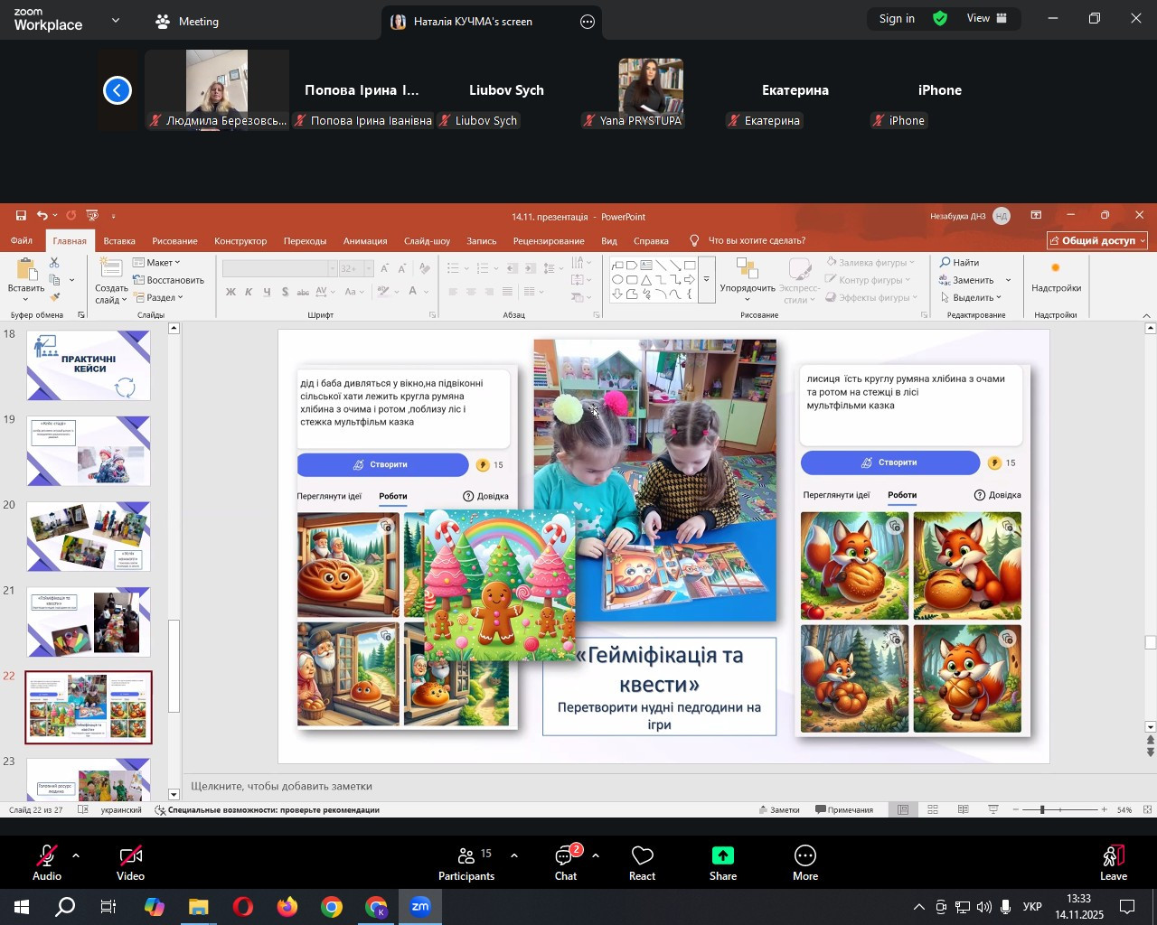The image size is (1157, 925).
Task: Click the React heart icon
Action: 642,863
